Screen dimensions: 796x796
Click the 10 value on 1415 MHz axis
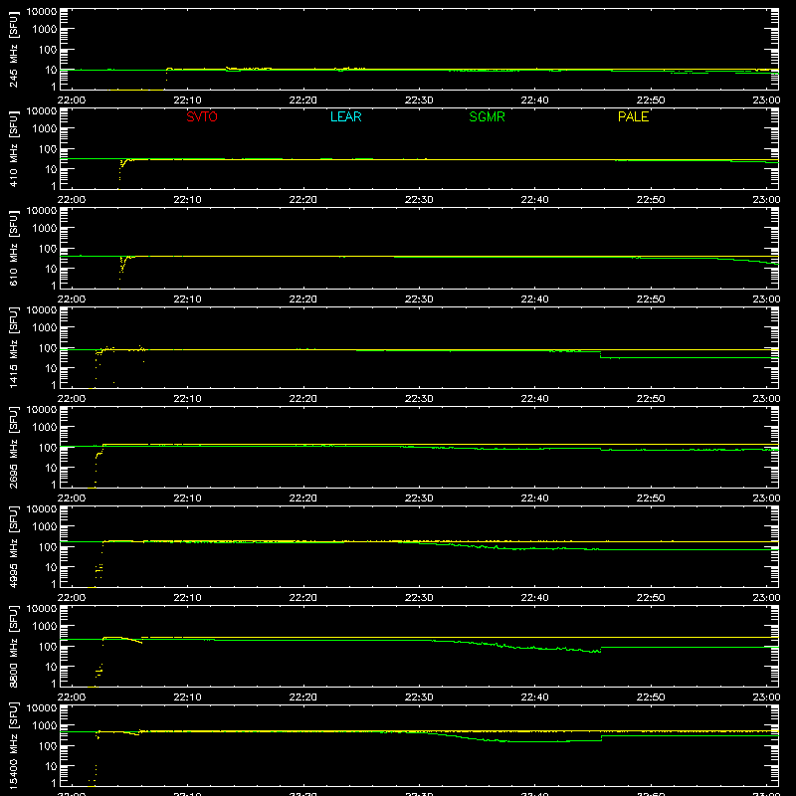[52, 368]
